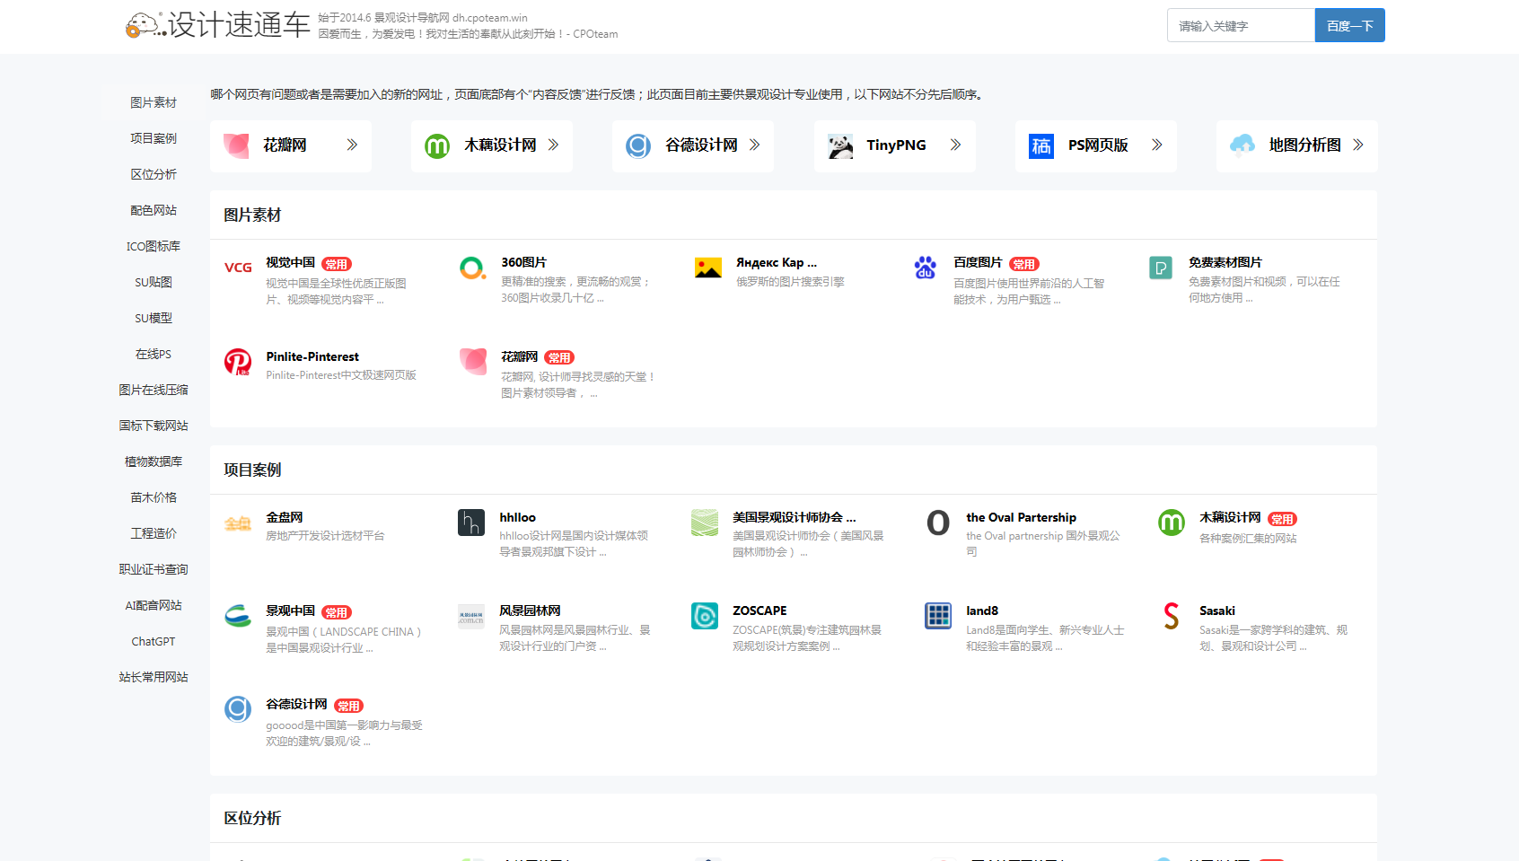Image resolution: width=1519 pixels, height=861 pixels.
Task: Click the 地图分析图 cloud icon
Action: [1242, 145]
